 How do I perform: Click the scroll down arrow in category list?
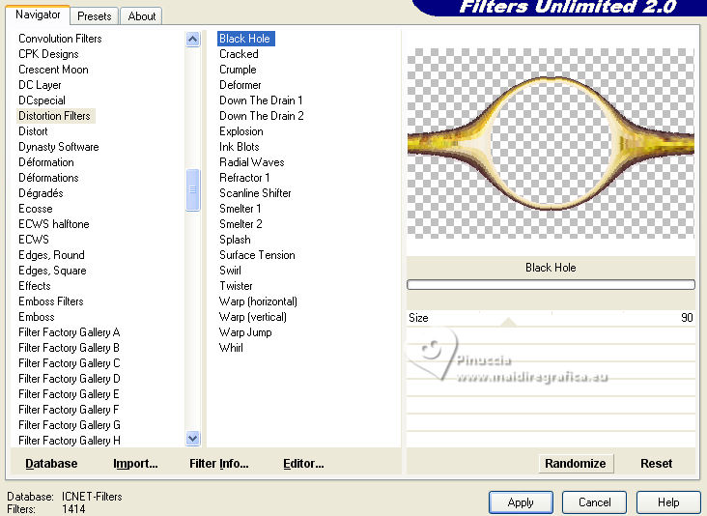point(192,438)
